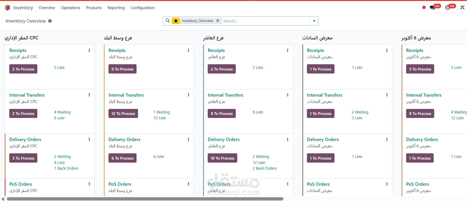The height and width of the screenshot is (201, 467).
Task: Click '10 To Process' in فرع العاشر Delivery Orders
Action: pos(222,158)
